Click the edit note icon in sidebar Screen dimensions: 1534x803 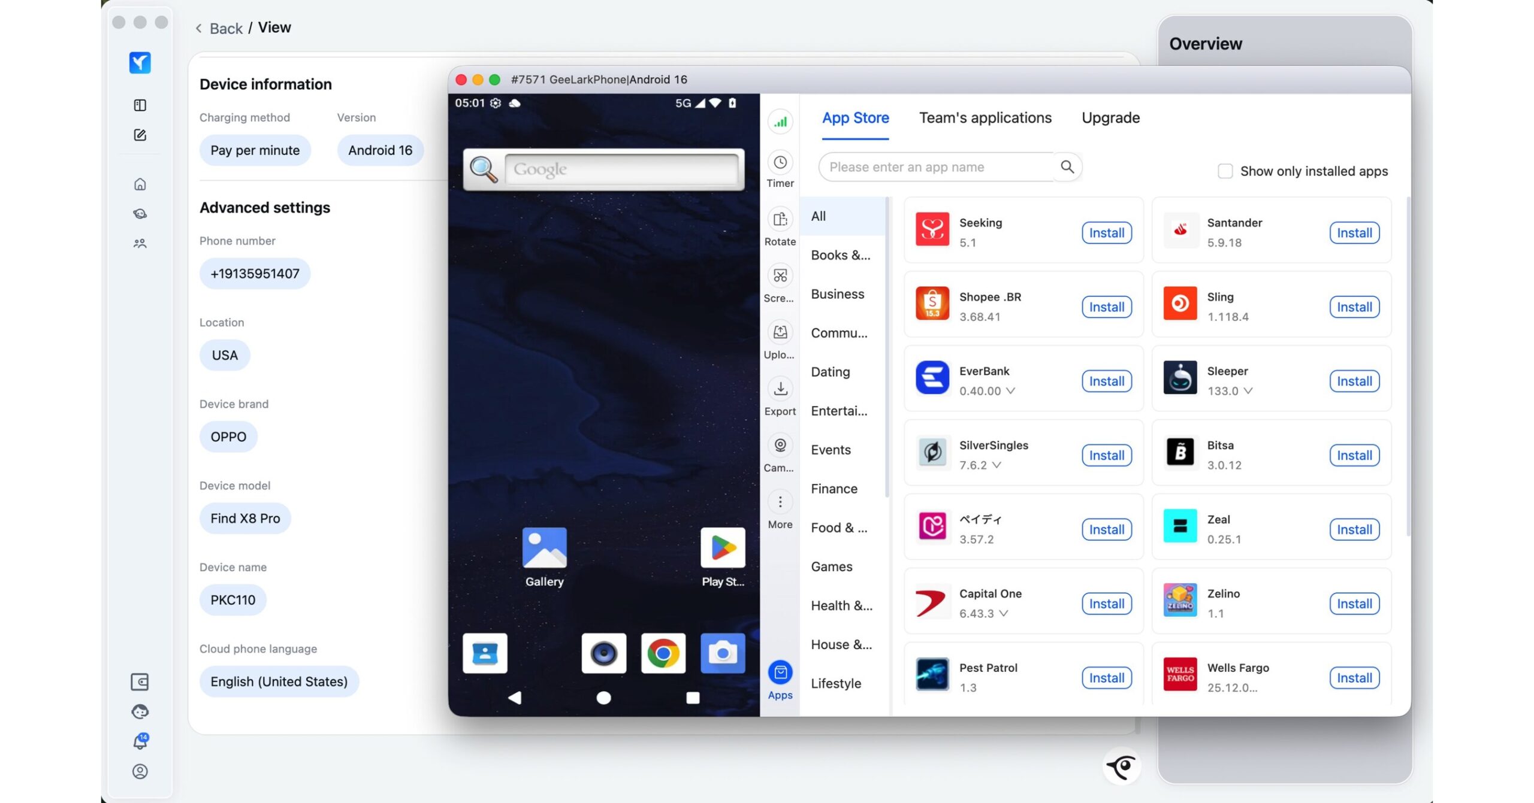tap(140, 135)
